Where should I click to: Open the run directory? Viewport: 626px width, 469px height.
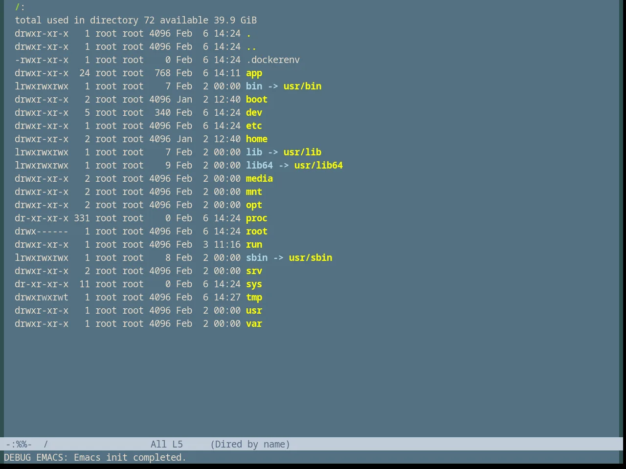tap(254, 245)
